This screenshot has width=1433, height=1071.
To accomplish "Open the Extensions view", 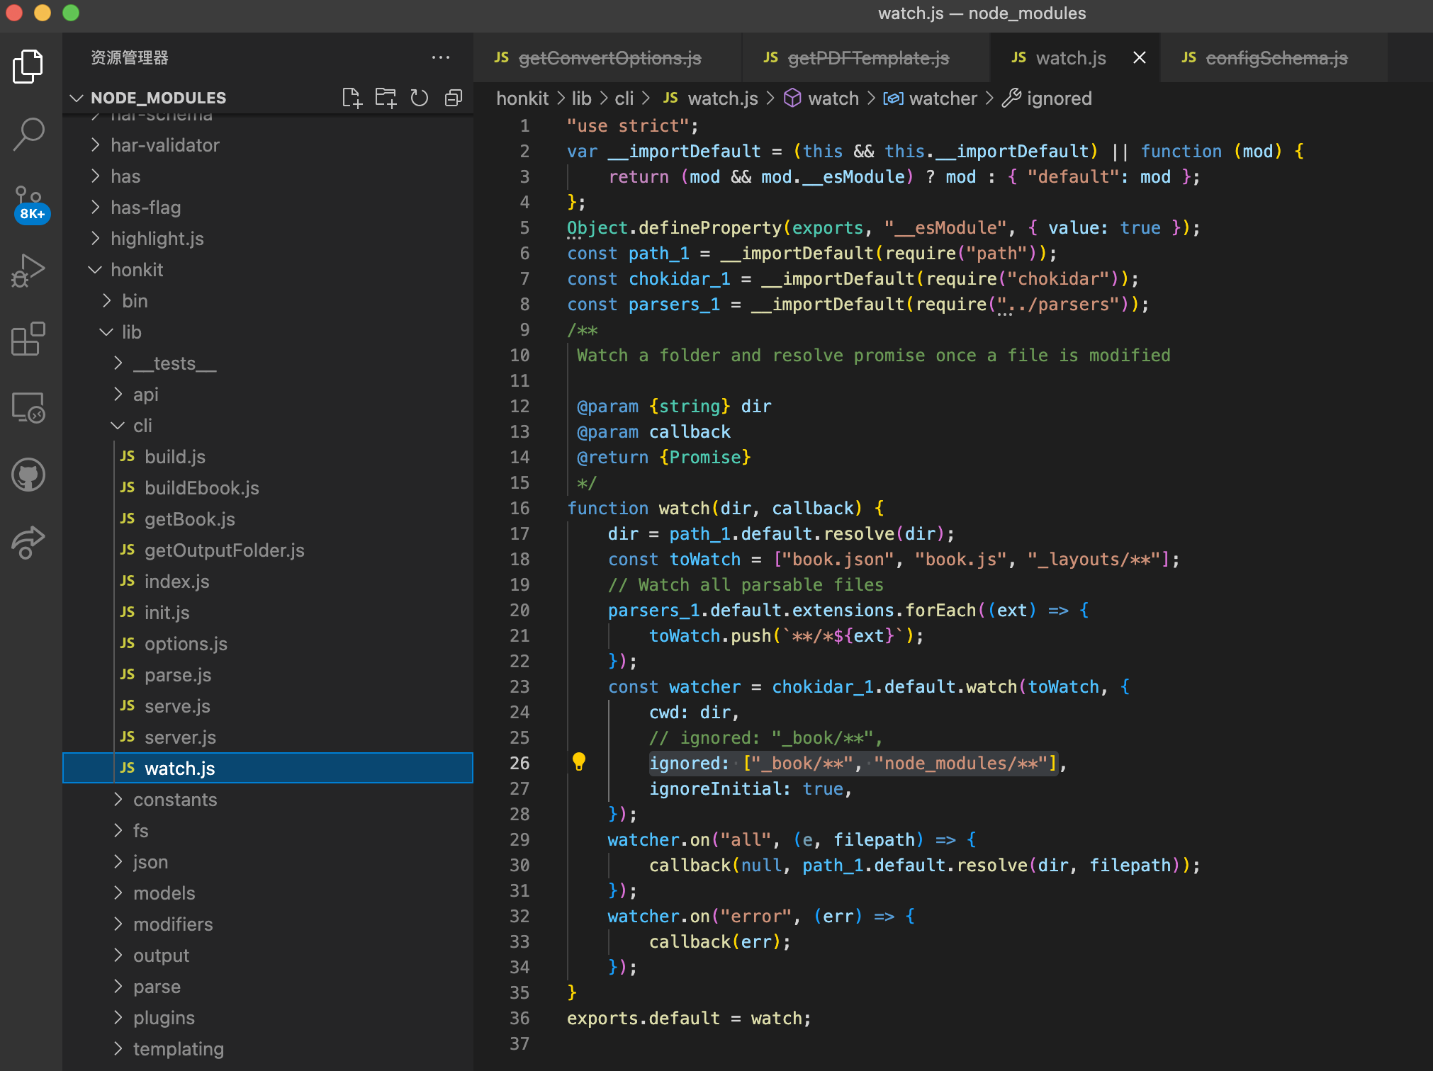I will pyautogui.click(x=28, y=338).
